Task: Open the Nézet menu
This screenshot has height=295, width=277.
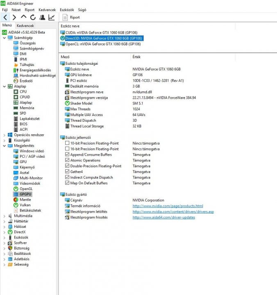Action: [x=16, y=10]
